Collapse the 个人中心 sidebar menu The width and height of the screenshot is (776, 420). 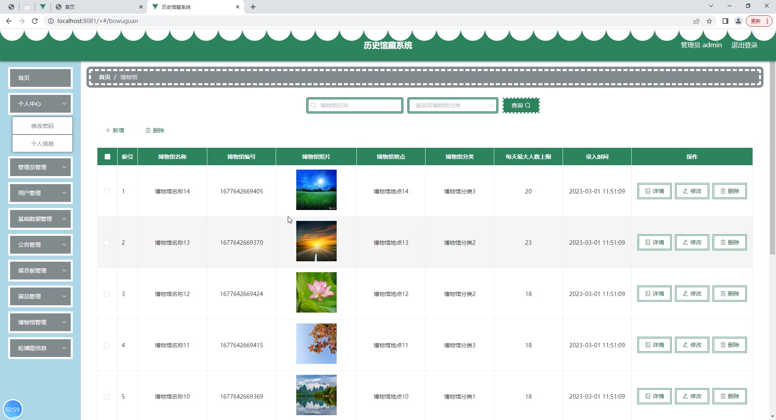pos(40,104)
